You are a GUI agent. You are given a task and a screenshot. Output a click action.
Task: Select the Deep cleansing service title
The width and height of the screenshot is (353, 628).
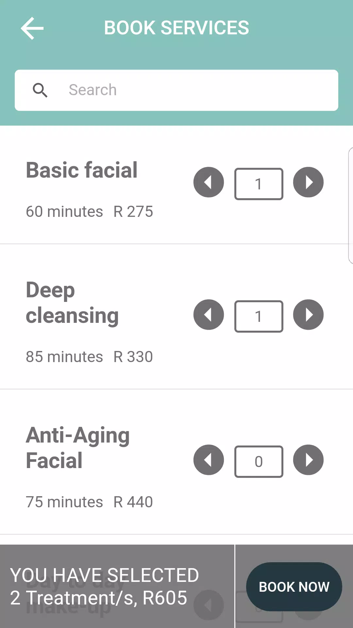72,302
